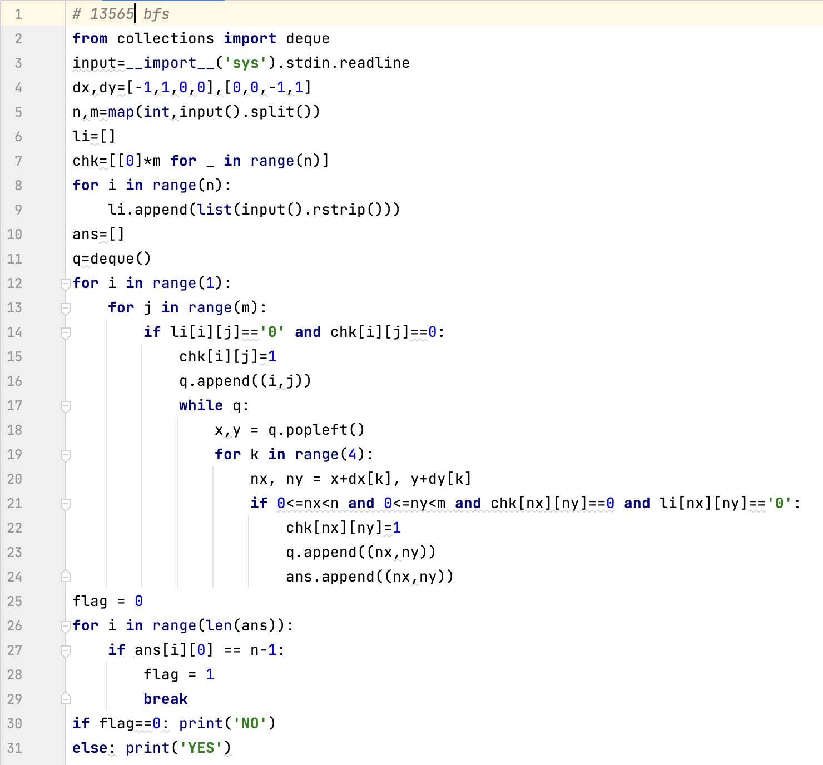Click 'stdin.readline' on line 3
823x765 pixels.
pyautogui.click(x=348, y=63)
